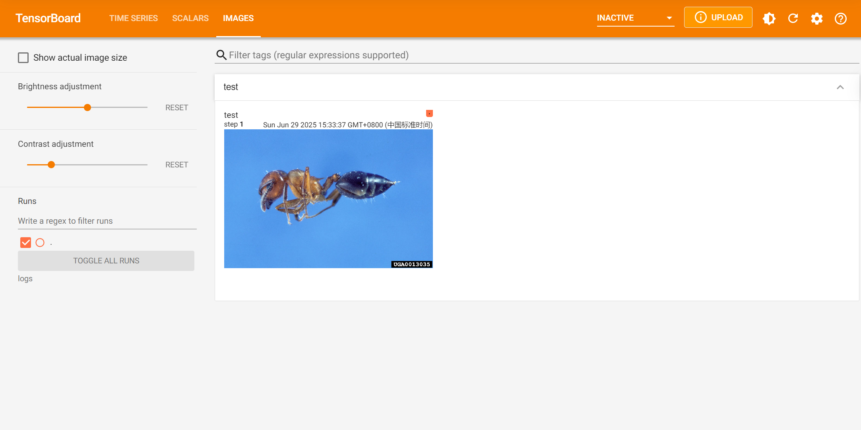
Task: Uncheck the orange run checkbox
Action: point(25,242)
